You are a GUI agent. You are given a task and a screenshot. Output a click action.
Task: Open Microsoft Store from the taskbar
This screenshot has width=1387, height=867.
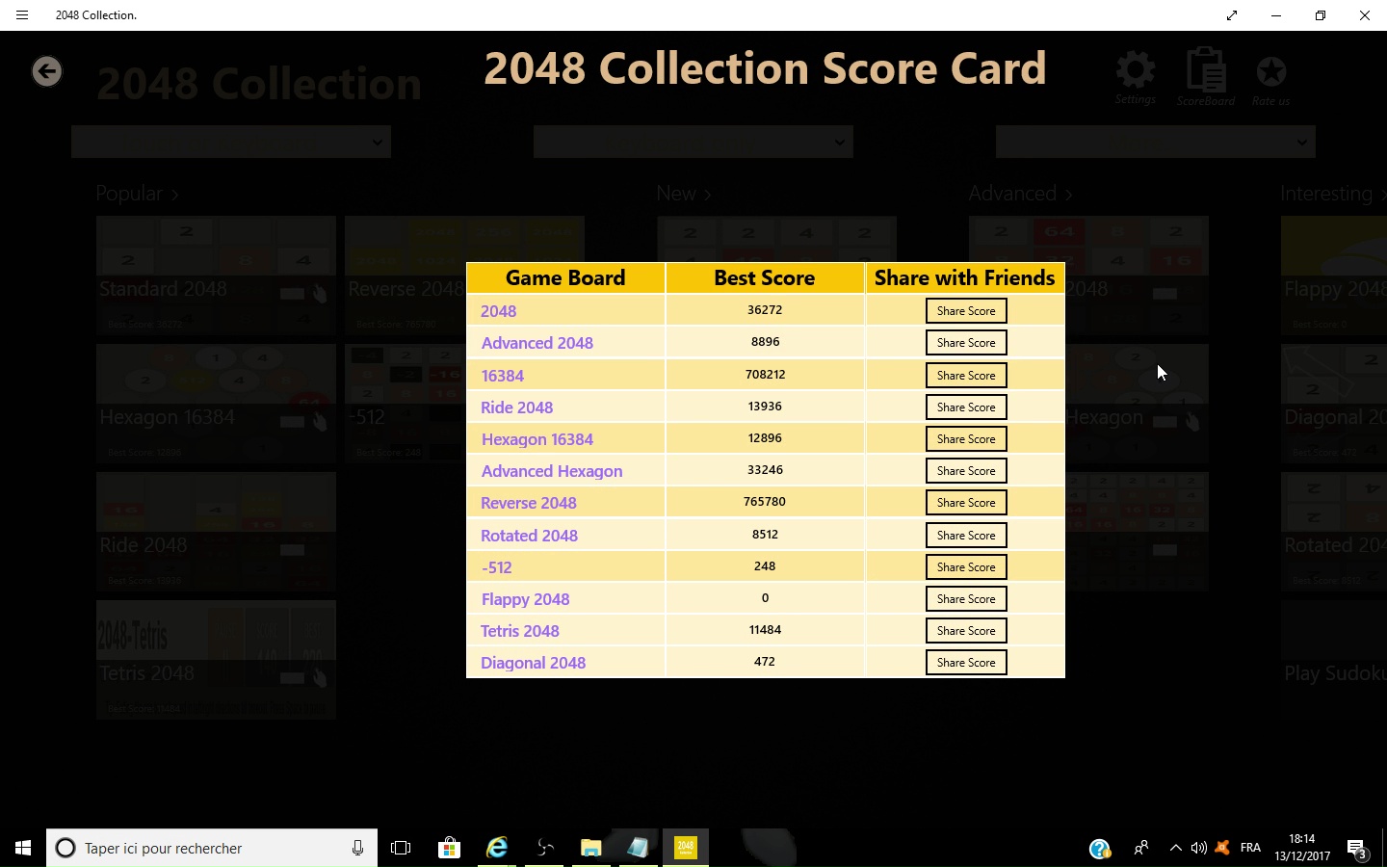tap(449, 848)
